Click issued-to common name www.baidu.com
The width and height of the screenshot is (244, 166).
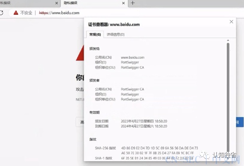(133, 57)
